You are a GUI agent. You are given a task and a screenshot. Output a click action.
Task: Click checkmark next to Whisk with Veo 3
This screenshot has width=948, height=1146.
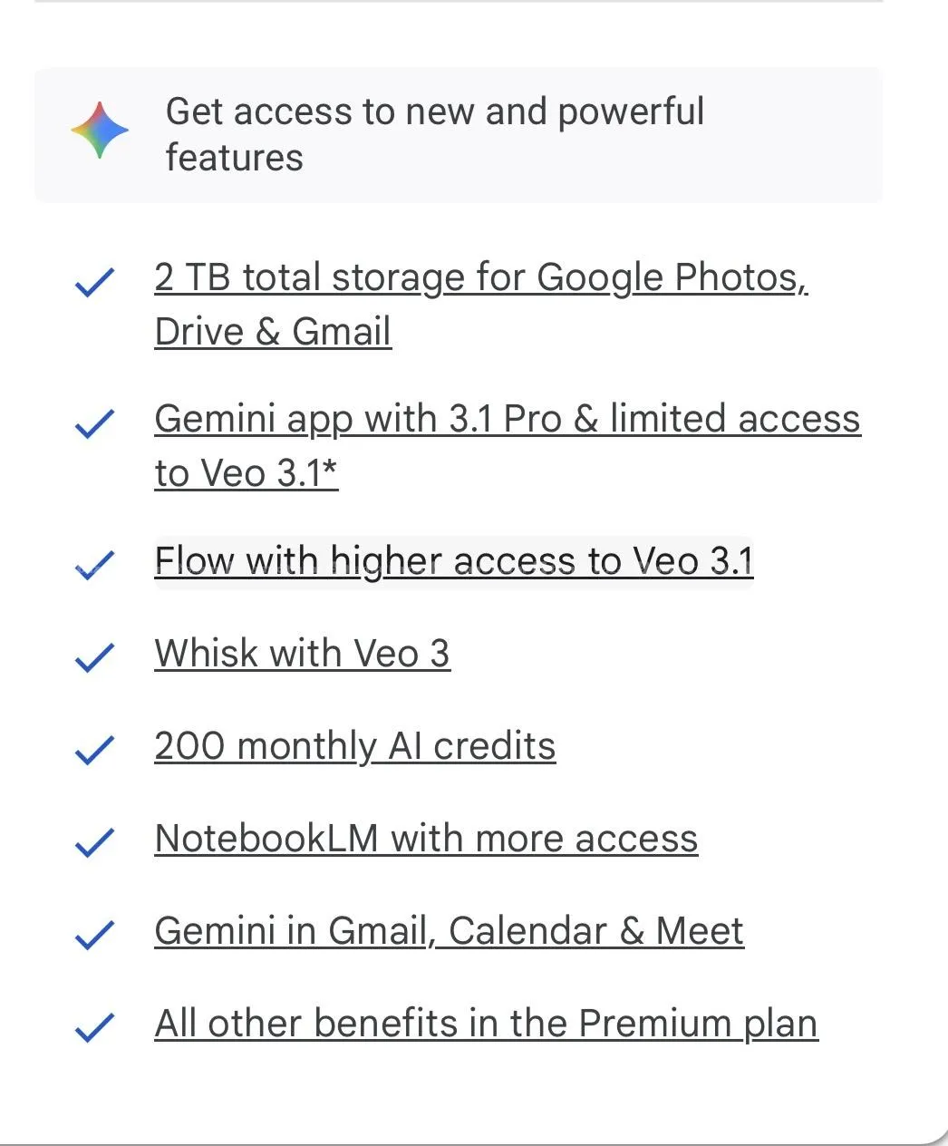[x=94, y=657]
